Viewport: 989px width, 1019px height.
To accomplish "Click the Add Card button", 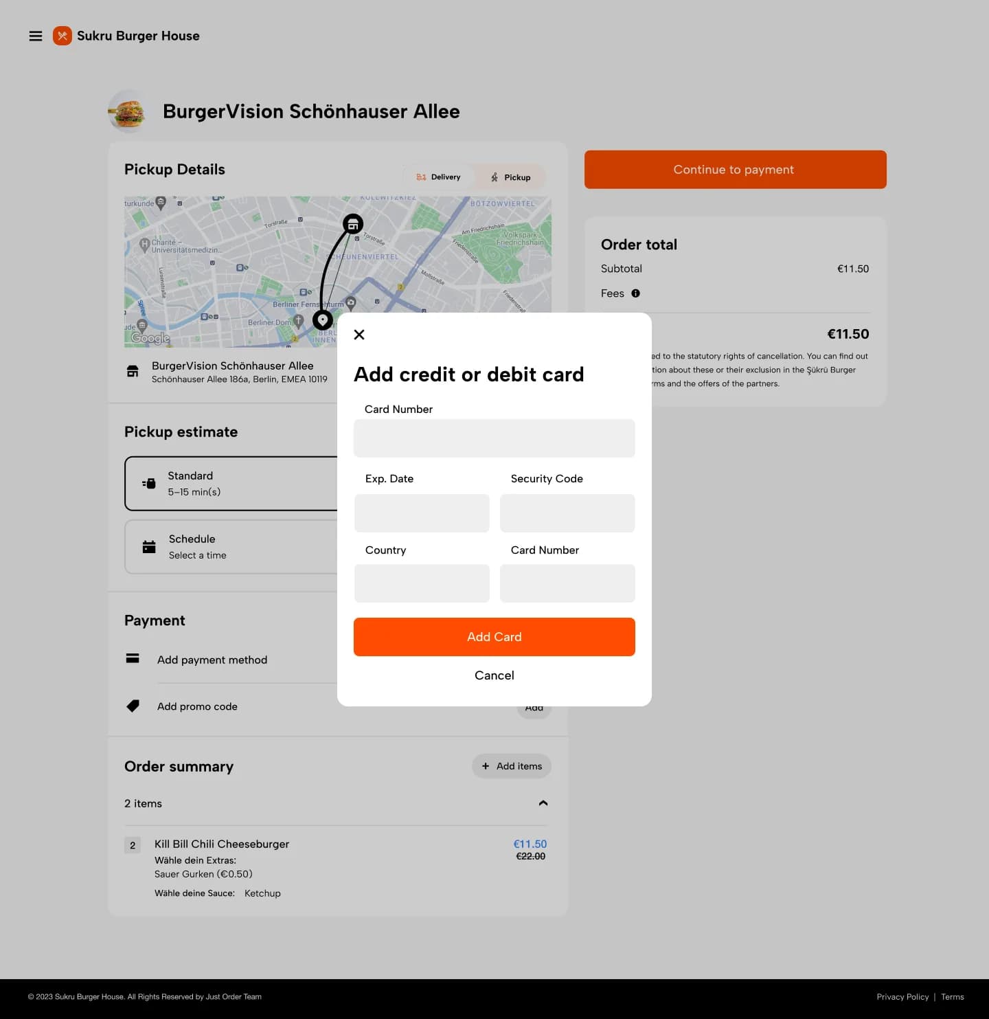I will coord(494,637).
